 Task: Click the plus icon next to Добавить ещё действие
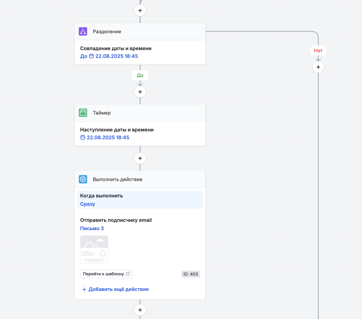tap(84, 289)
